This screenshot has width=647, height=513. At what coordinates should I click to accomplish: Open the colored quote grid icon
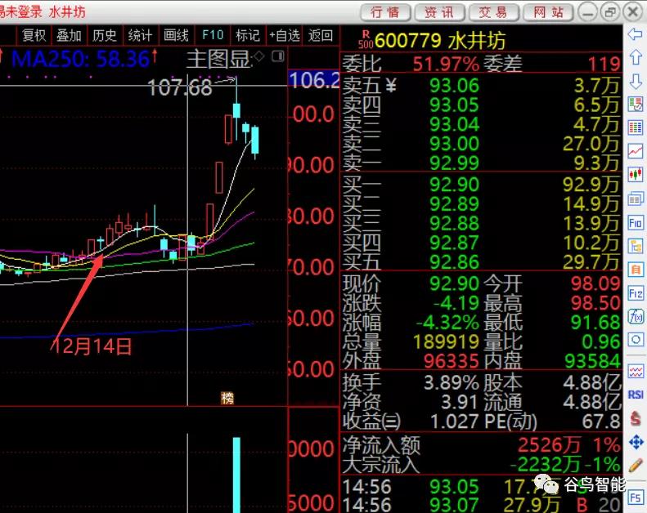(x=636, y=127)
